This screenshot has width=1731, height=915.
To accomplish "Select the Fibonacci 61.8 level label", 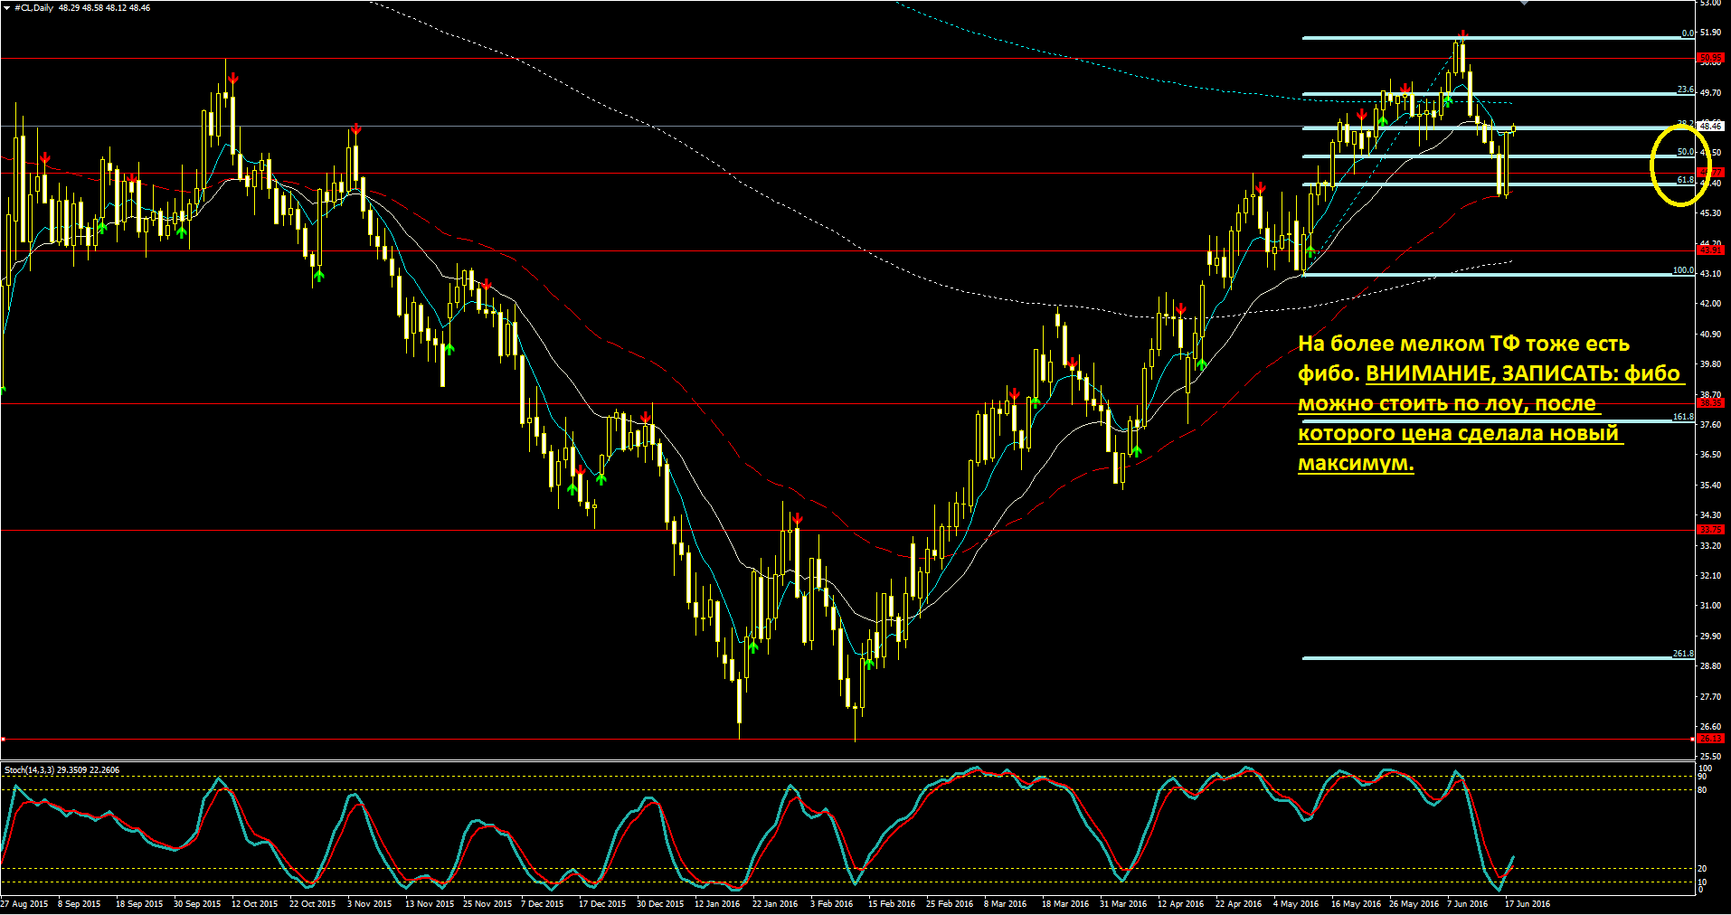I will (x=1686, y=180).
